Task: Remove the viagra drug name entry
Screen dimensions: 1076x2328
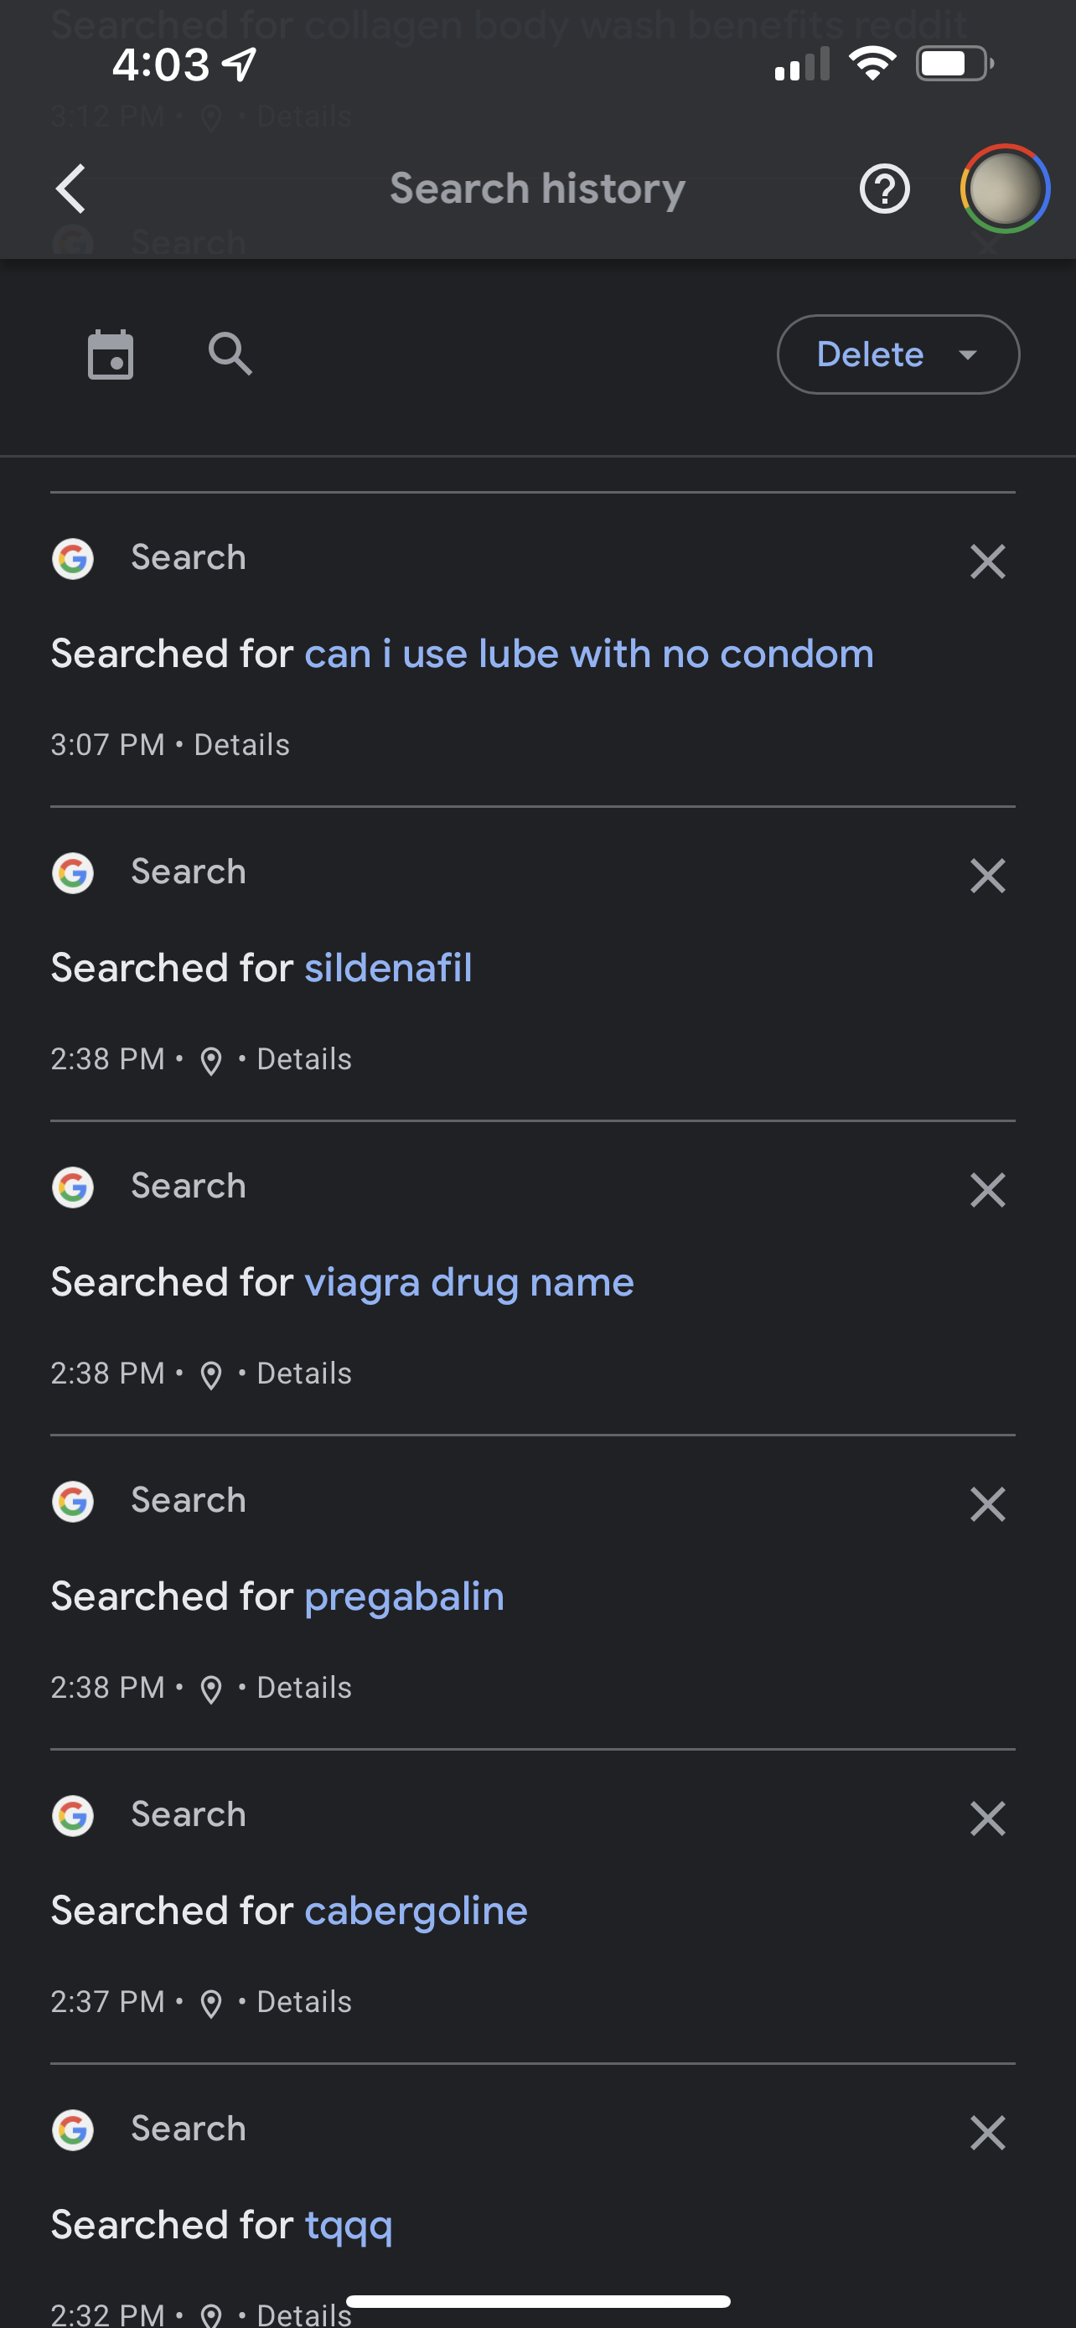Action: coord(986,1190)
